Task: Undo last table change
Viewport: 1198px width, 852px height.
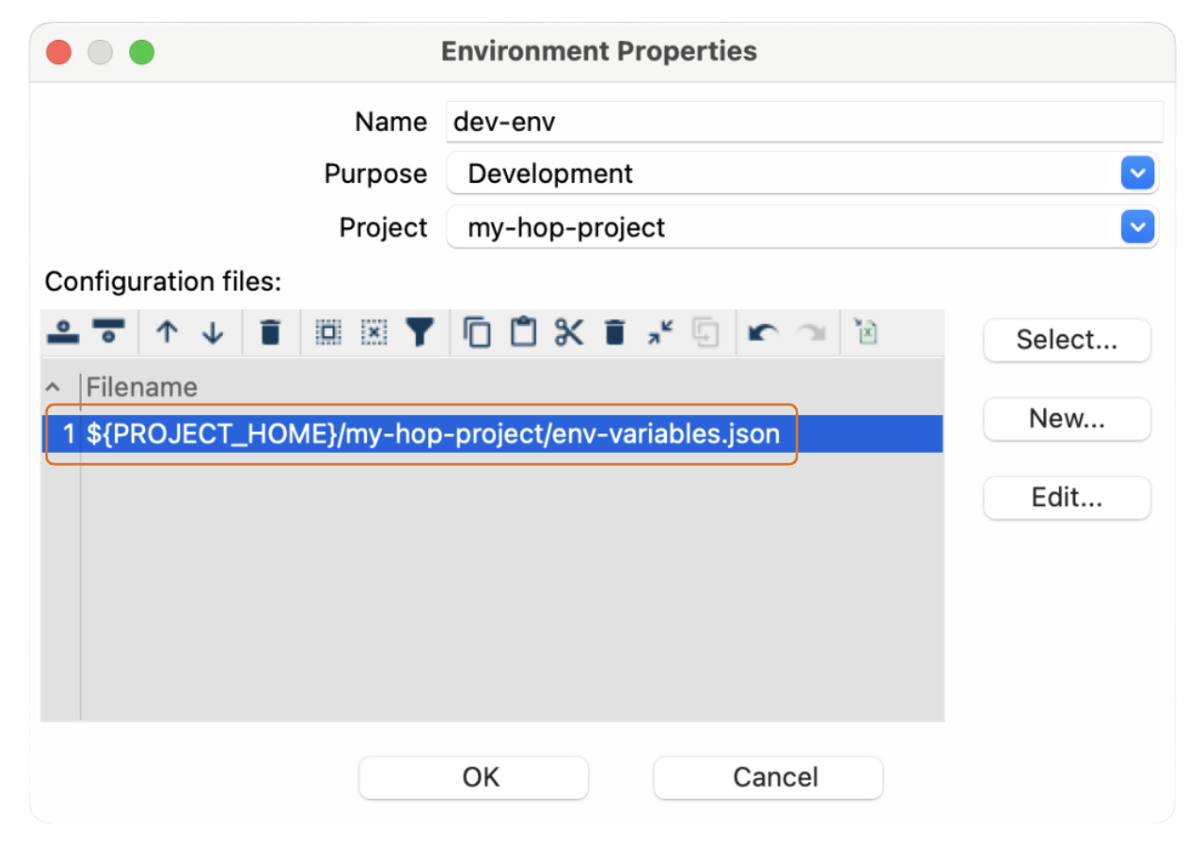Action: pyautogui.click(x=763, y=332)
